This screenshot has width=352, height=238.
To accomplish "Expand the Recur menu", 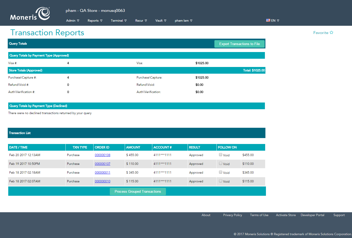I will (141, 21).
